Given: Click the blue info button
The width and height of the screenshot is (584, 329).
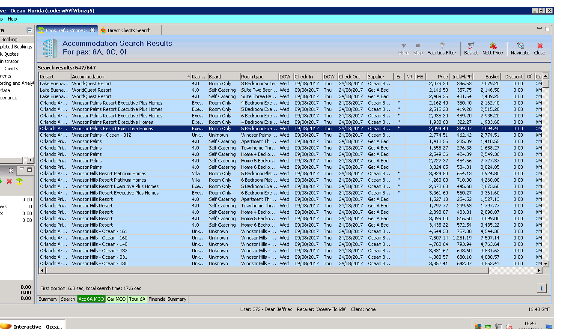Looking at the screenshot, I should (x=541, y=288).
